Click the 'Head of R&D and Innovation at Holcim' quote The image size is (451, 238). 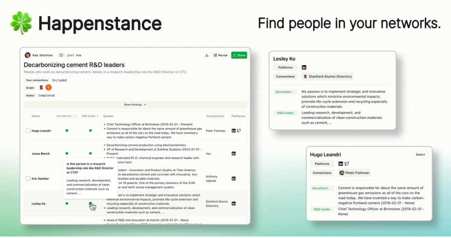147,220
